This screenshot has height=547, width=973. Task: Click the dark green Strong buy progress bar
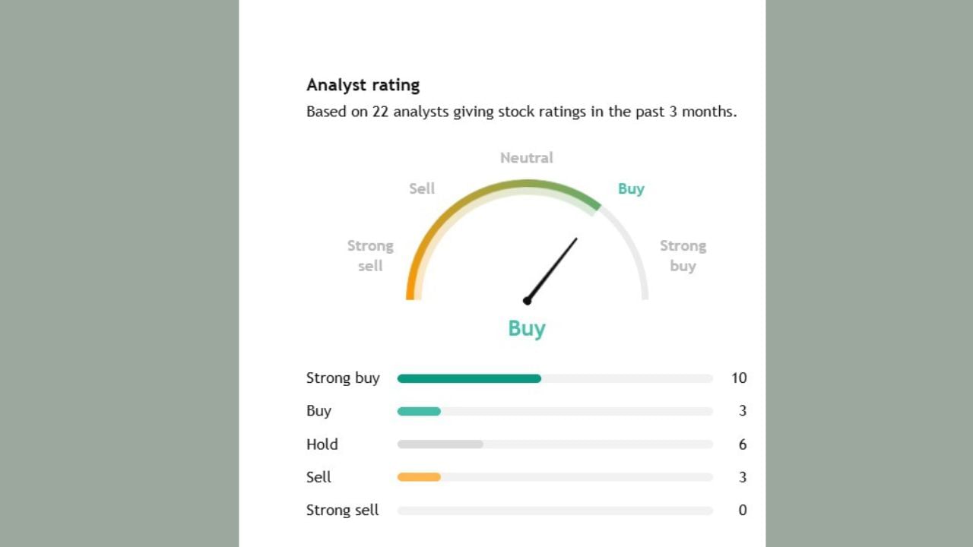coord(469,378)
